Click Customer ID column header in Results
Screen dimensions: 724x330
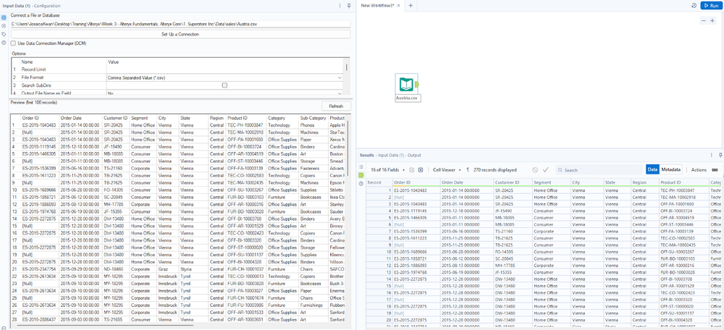[x=513, y=182]
